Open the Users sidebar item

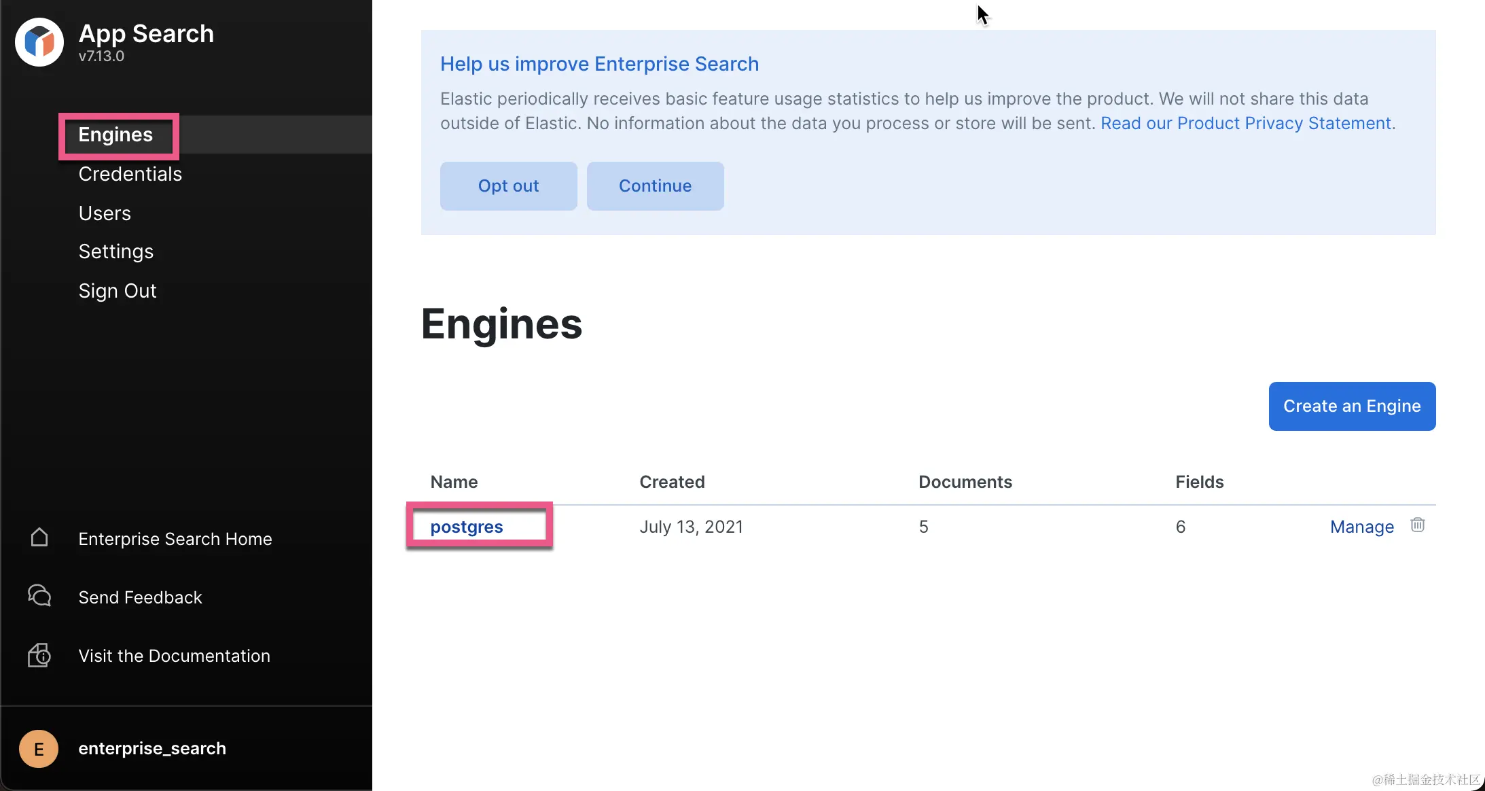tap(105, 213)
